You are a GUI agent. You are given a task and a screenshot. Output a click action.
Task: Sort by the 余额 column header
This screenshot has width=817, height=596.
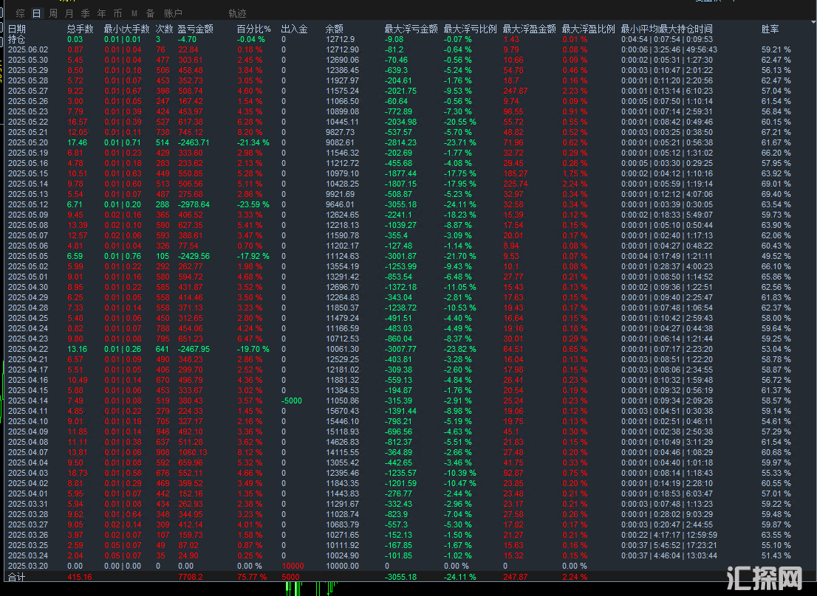pos(335,29)
